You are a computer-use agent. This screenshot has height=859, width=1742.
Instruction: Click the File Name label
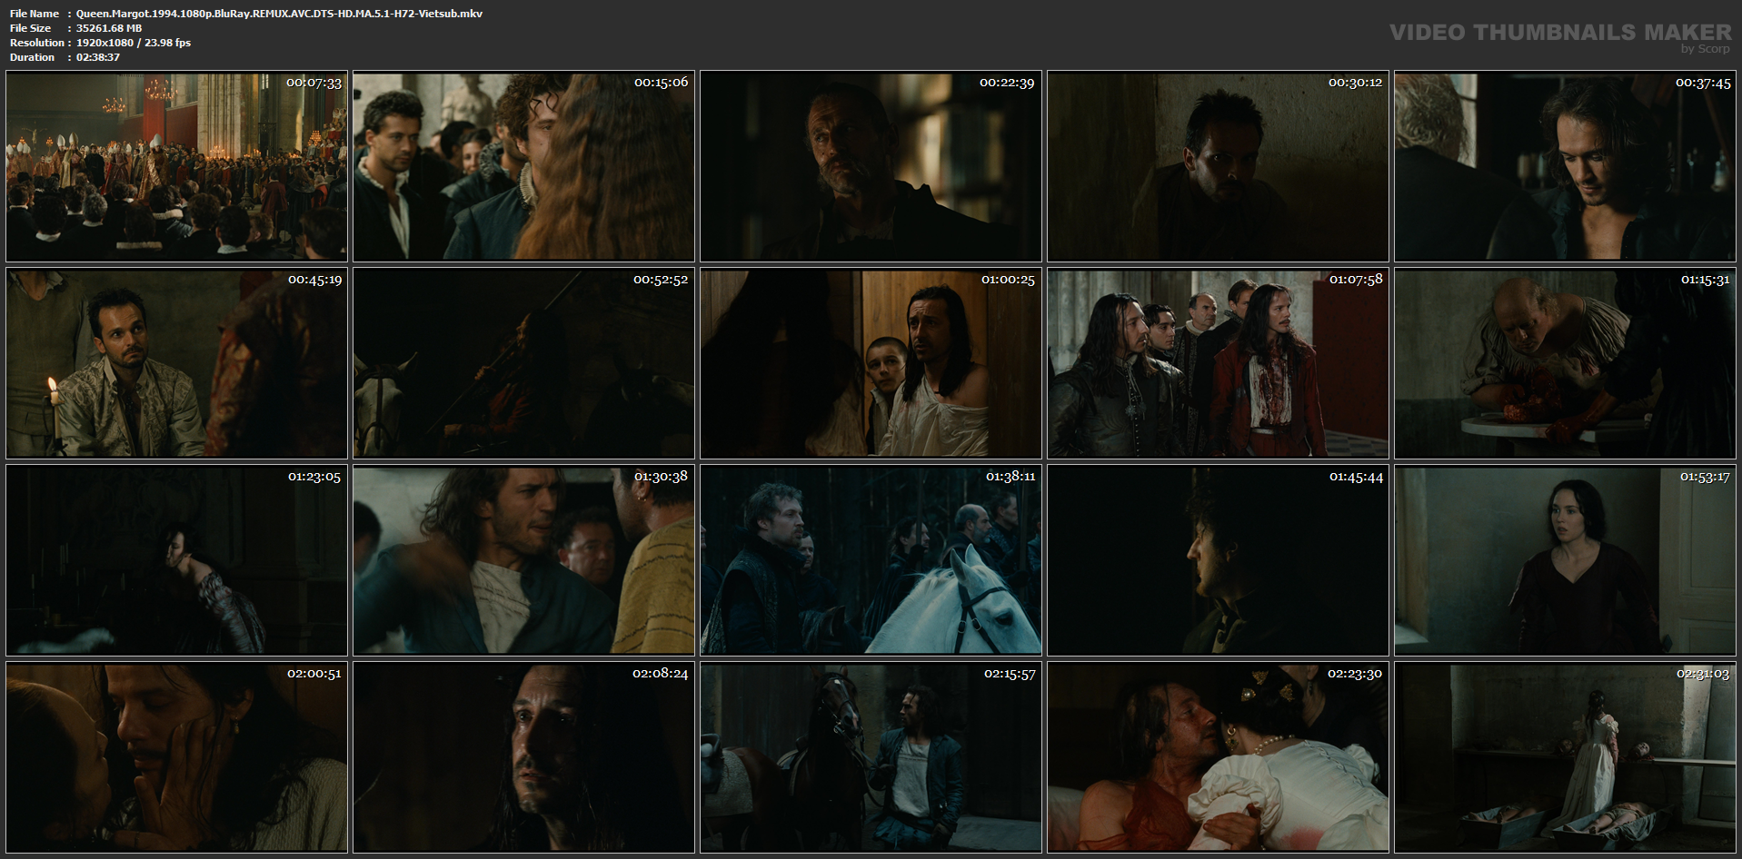coord(35,14)
